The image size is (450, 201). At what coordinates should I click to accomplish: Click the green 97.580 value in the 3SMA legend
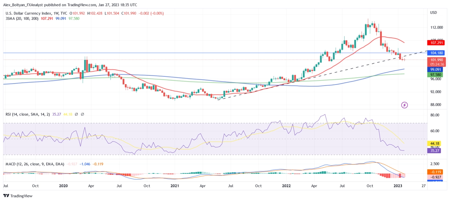74,19
